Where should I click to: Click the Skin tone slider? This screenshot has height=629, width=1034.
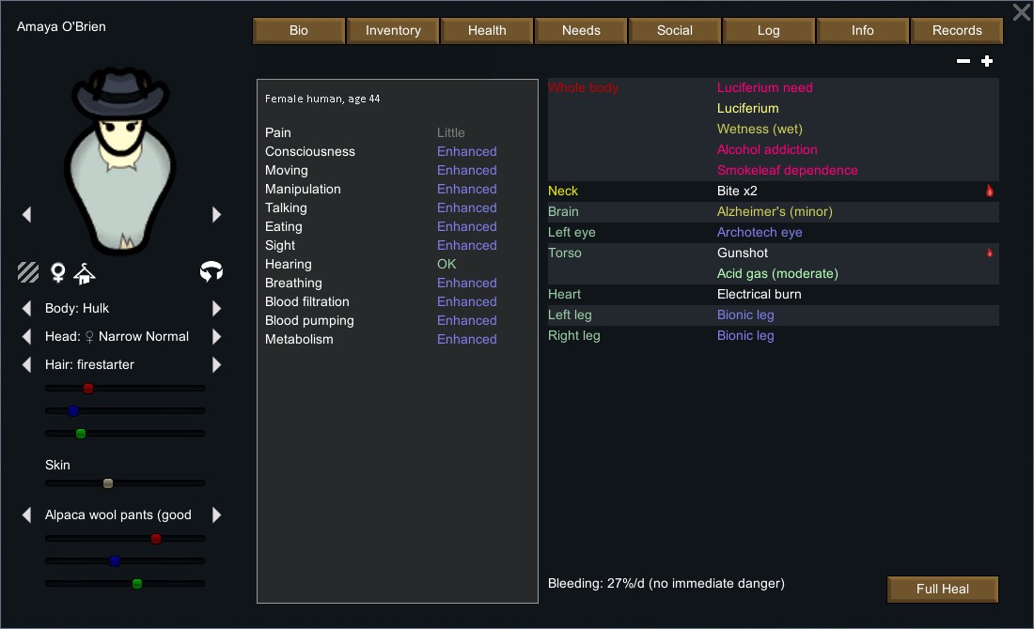(x=124, y=483)
